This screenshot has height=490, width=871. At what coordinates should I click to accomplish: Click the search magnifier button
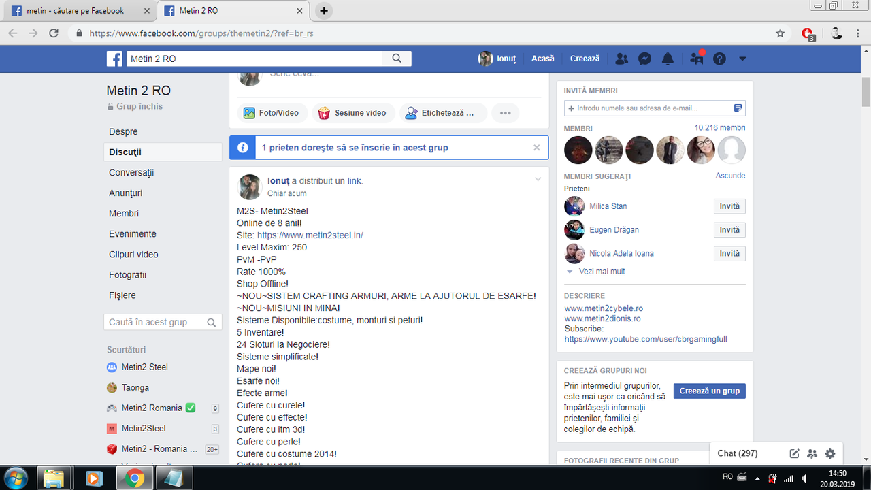pos(397,59)
